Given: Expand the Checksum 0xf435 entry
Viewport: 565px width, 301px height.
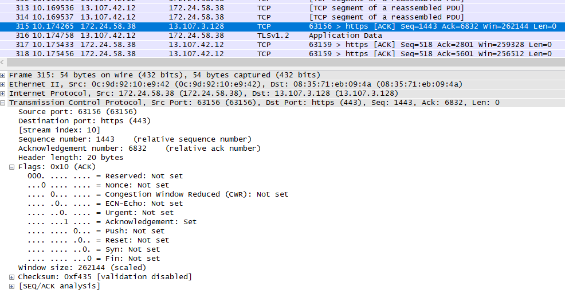Looking at the screenshot, I should pyautogui.click(x=12, y=277).
